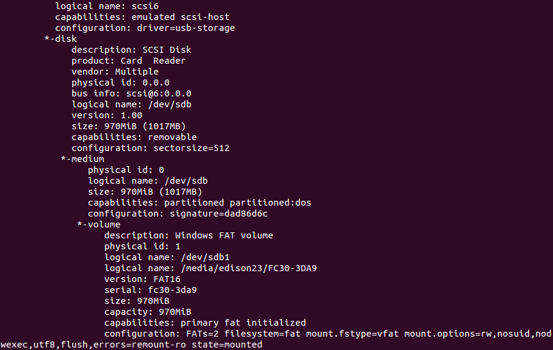Image resolution: width=553 pixels, height=350 pixels.
Task: Click the 'driver=usb-storage' configuration text
Action: pyautogui.click(x=186, y=28)
